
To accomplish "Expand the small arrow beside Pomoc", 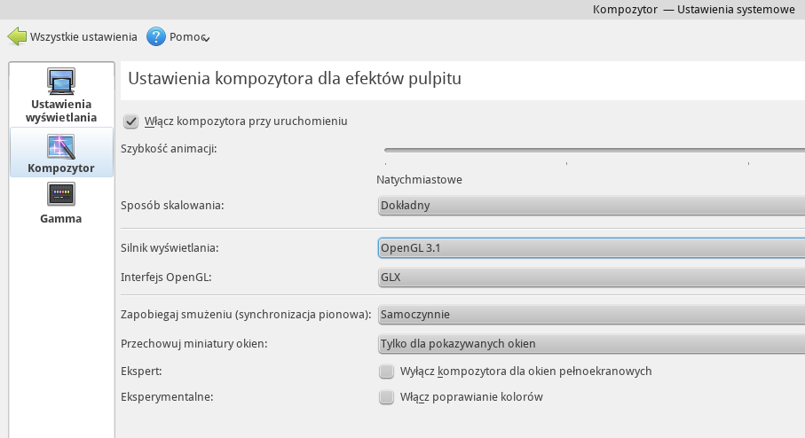I will pos(206,39).
